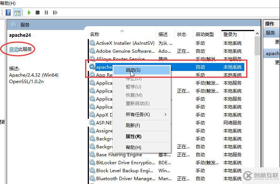Viewport: 280px width, 184px height.
Task: Start service with green play toolbar icon
Action: click(x=29, y=13)
